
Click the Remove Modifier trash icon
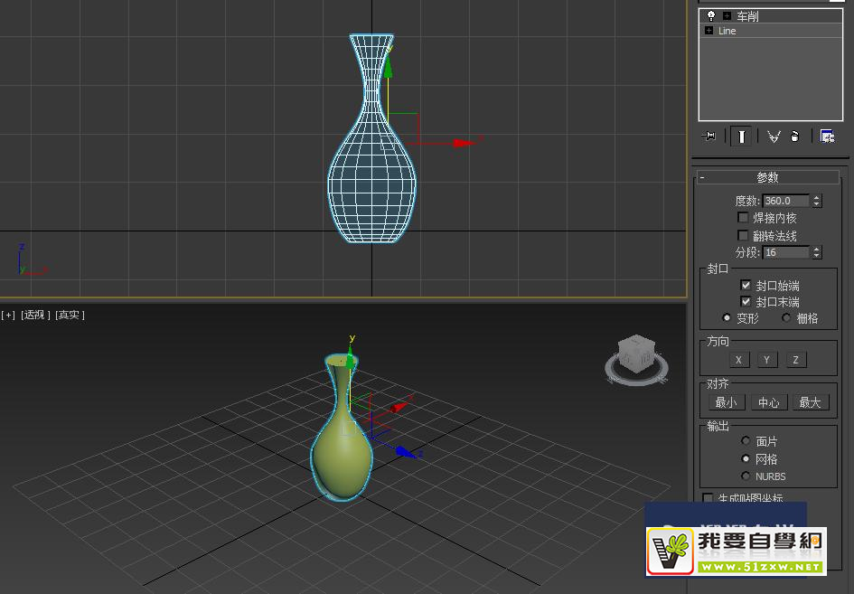796,136
